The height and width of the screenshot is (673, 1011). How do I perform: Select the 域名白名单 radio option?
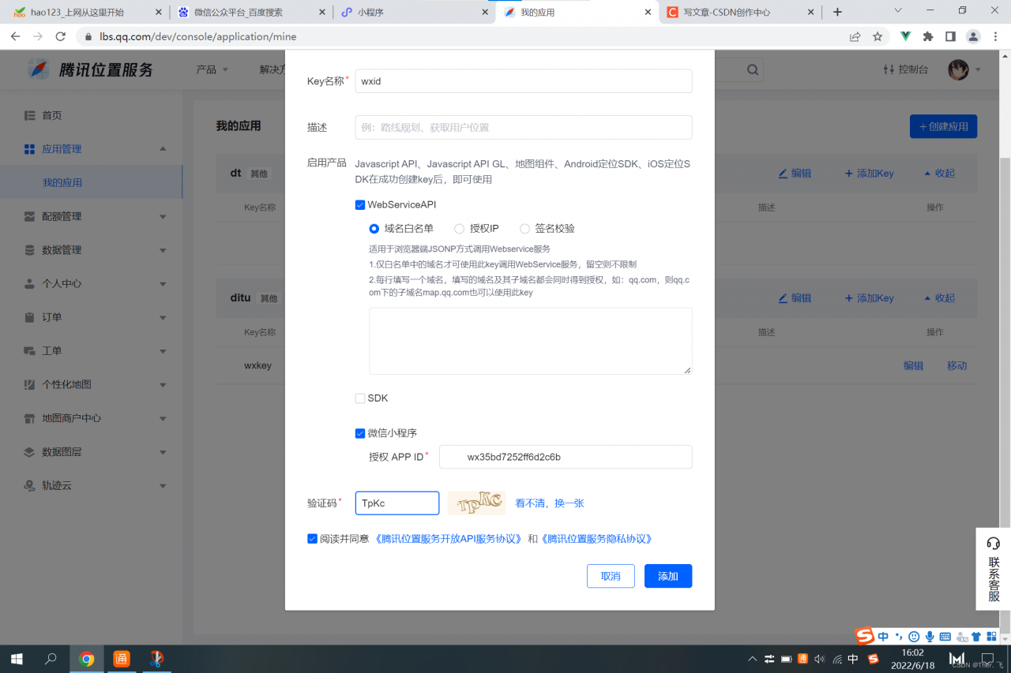(x=374, y=229)
